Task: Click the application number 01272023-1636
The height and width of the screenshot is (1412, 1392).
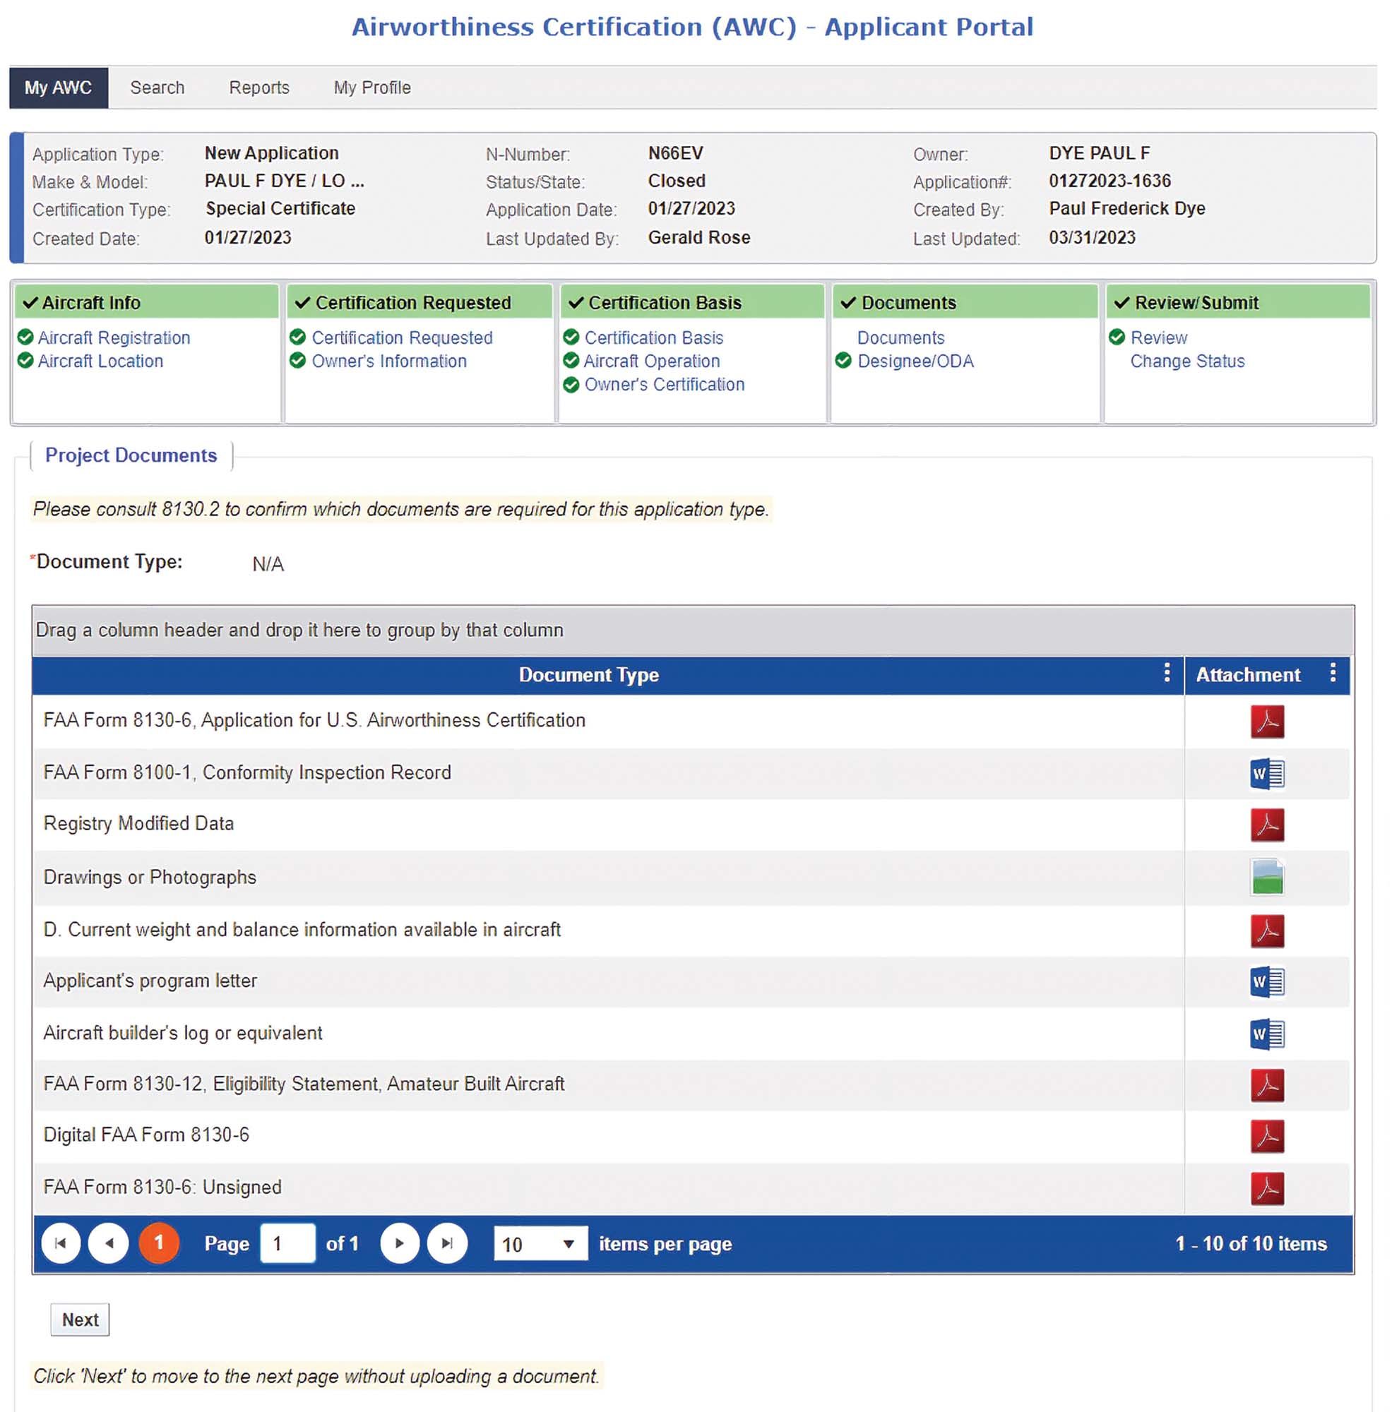Action: 1110,181
